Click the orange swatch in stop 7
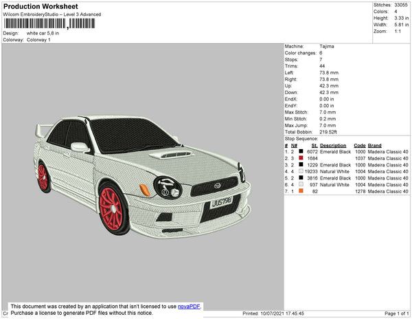 301,191
